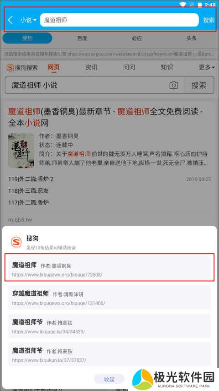This screenshot has width=219, height=391.
Task: Switch to the 百度 tab
Action: coord(82,38)
